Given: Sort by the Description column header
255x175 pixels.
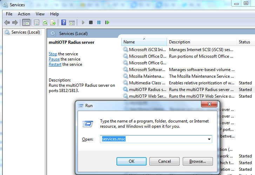Looking at the screenshot, I should (x=202, y=42).
